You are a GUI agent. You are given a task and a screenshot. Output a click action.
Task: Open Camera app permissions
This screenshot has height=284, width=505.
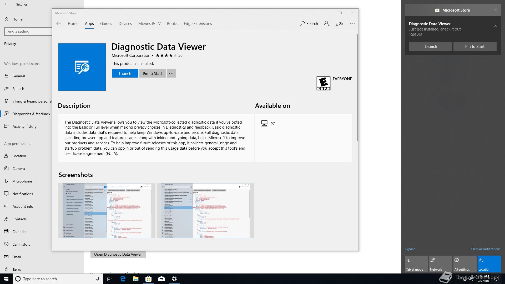[18, 169]
